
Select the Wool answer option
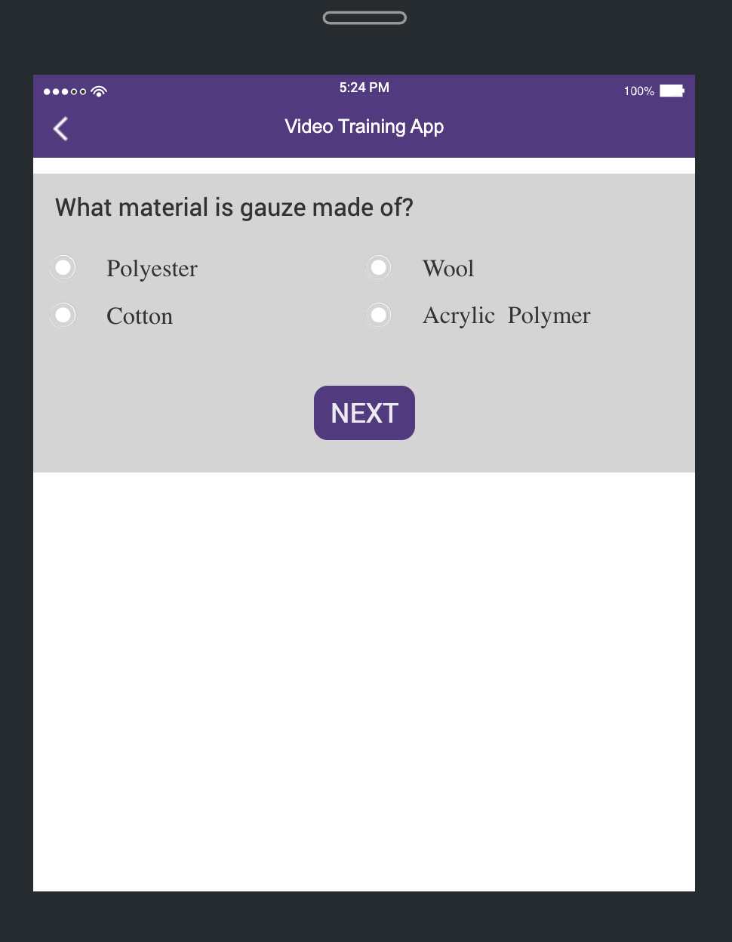coord(378,267)
